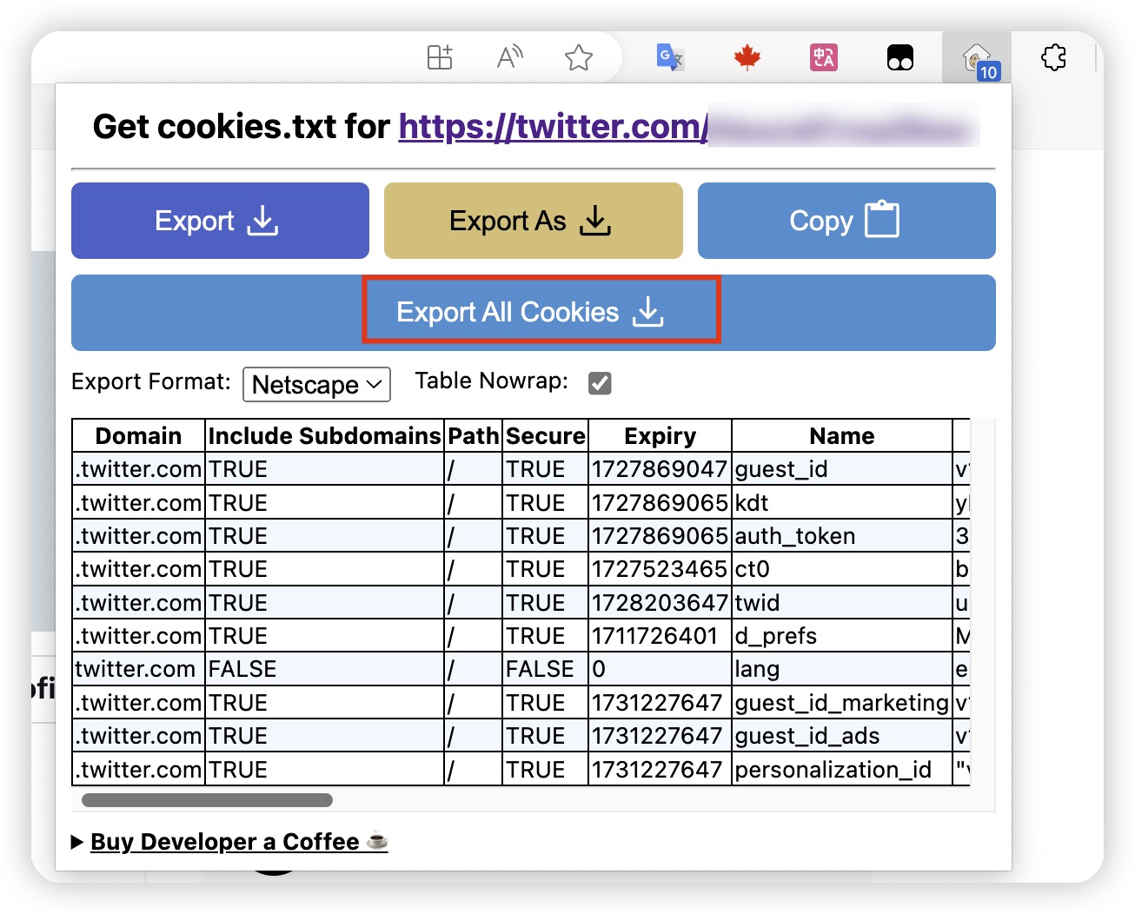
Task: Click the guest_id_ads cookie name cell
Action: coord(842,736)
